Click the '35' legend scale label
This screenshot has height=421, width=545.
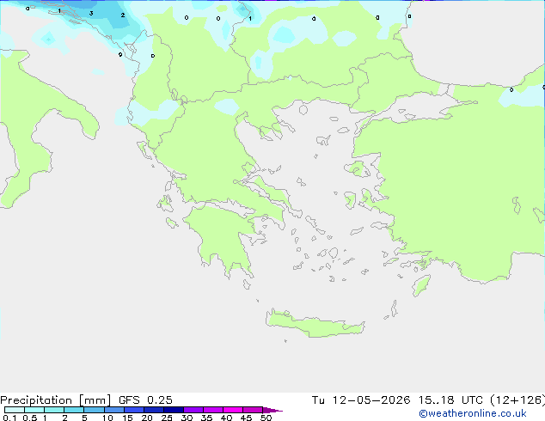tap(206, 418)
